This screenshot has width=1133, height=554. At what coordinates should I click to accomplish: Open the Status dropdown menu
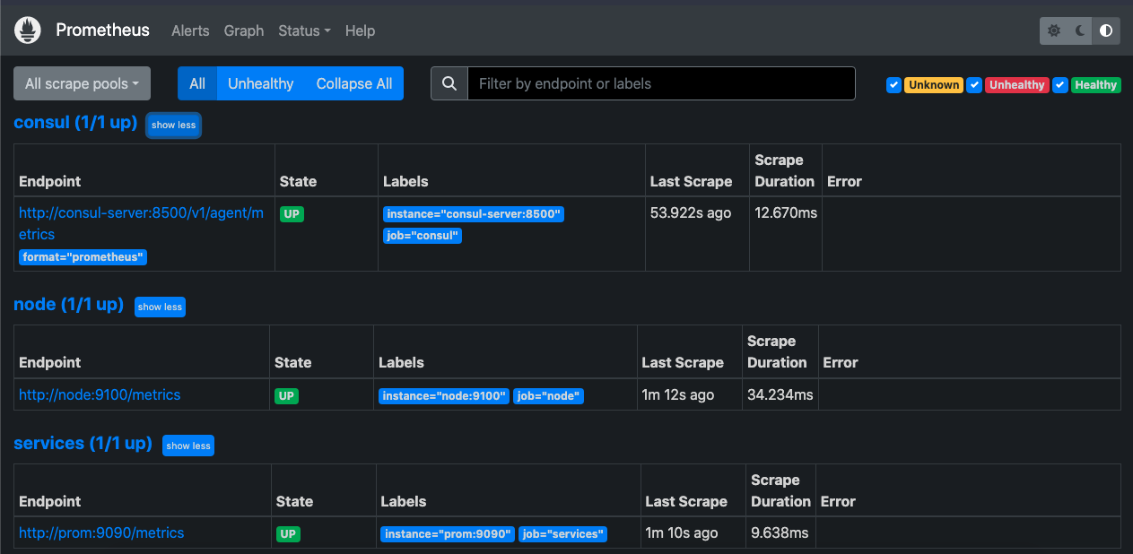point(304,30)
